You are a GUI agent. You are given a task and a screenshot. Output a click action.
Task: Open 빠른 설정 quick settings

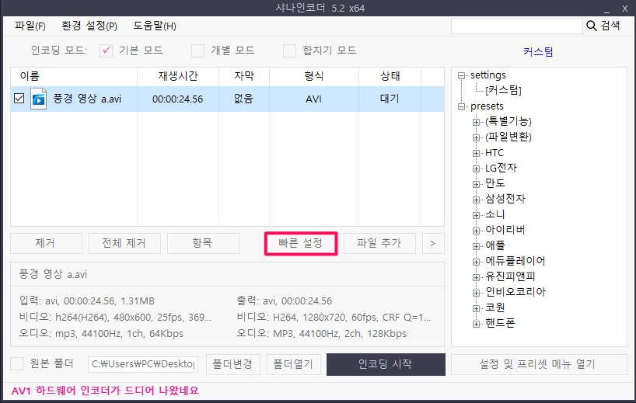[301, 243]
